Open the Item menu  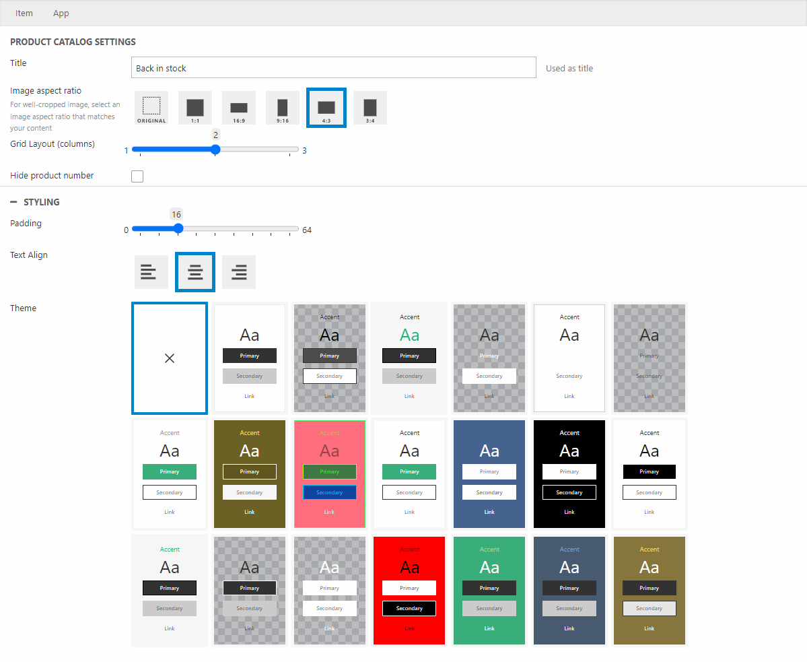(24, 13)
